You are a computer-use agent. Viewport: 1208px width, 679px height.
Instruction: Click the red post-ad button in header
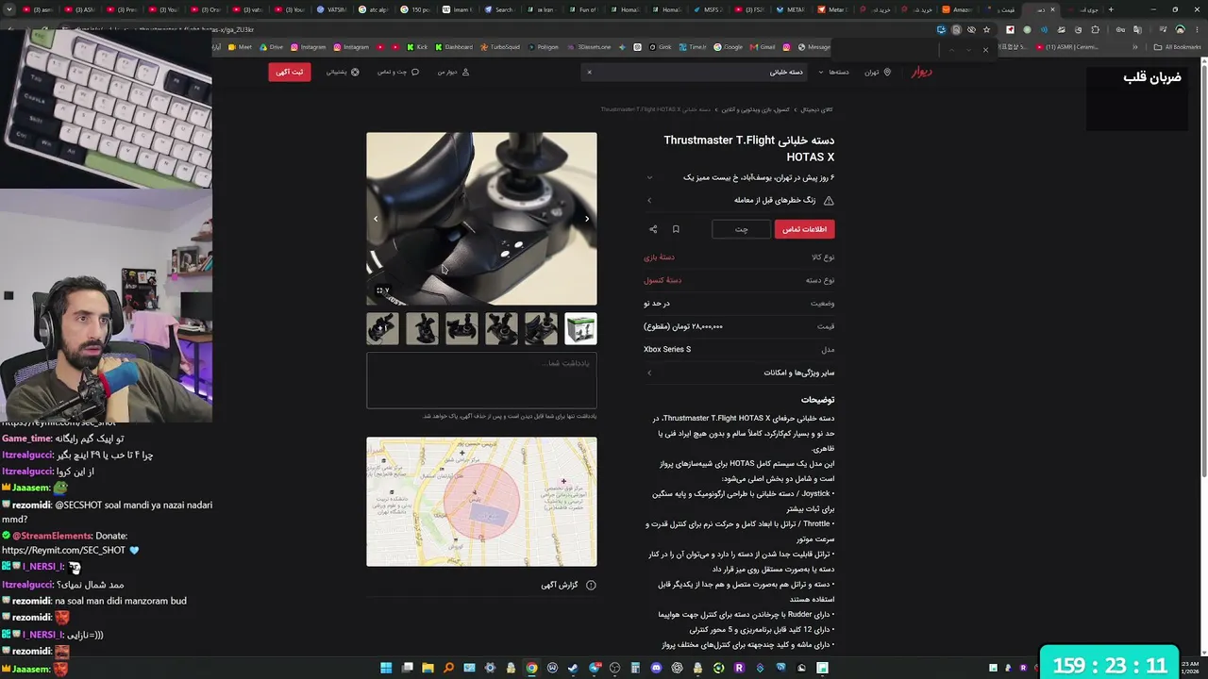click(x=290, y=72)
